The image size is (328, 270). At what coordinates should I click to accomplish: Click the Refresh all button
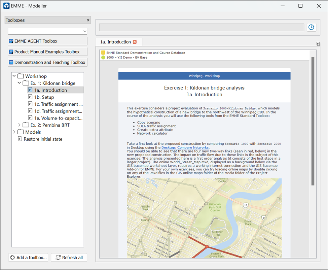point(69,258)
